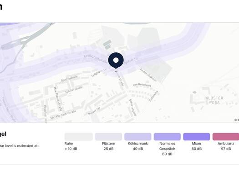239x179 pixels.
Task: Click the small dot beneath the pin
Action: tap(116, 71)
